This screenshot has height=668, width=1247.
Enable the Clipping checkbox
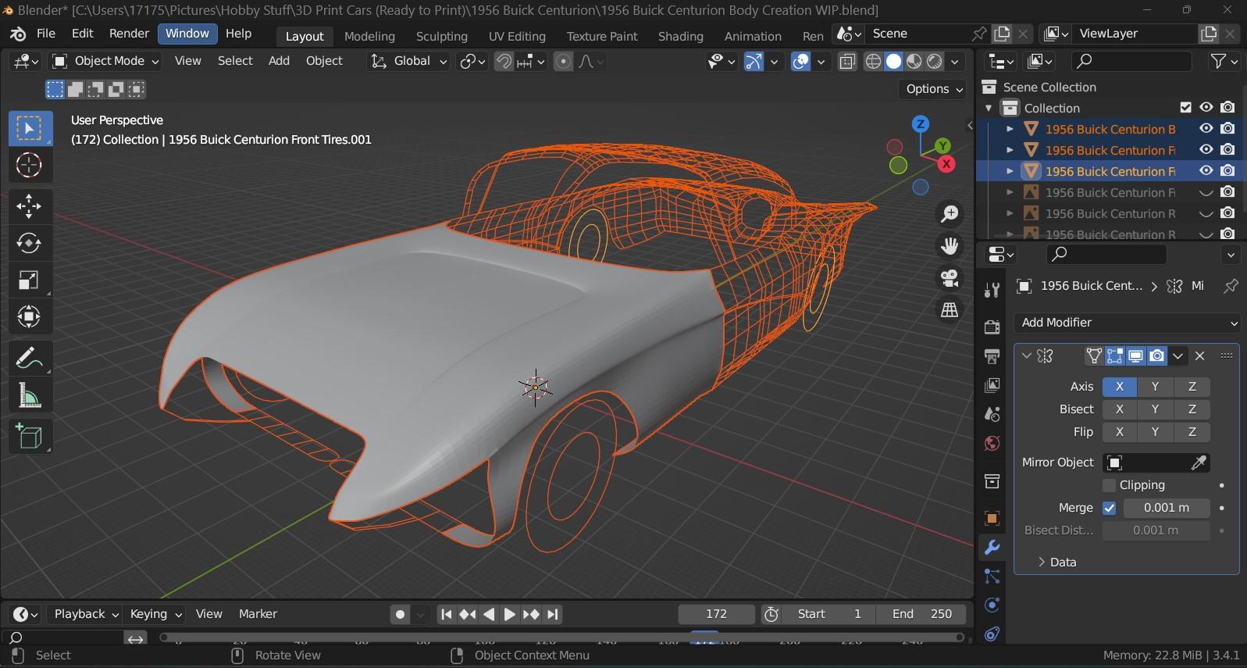click(1109, 485)
